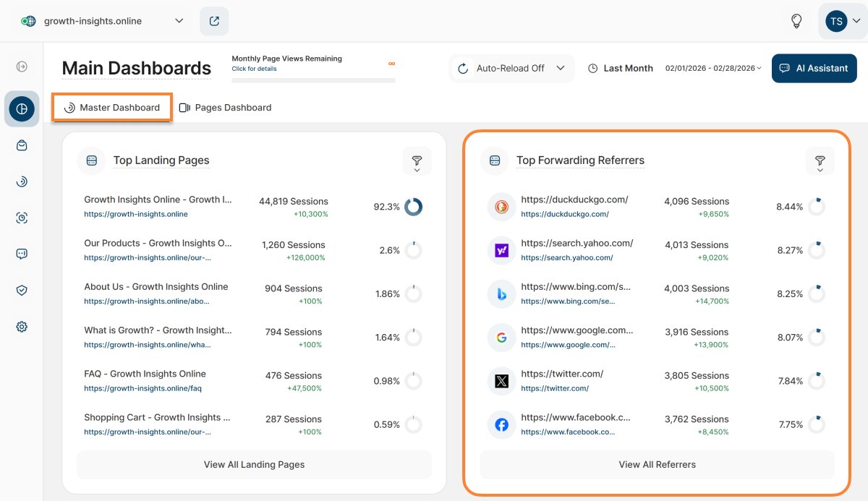
Task: Click the shield sidebar icon
Action: pos(22,290)
